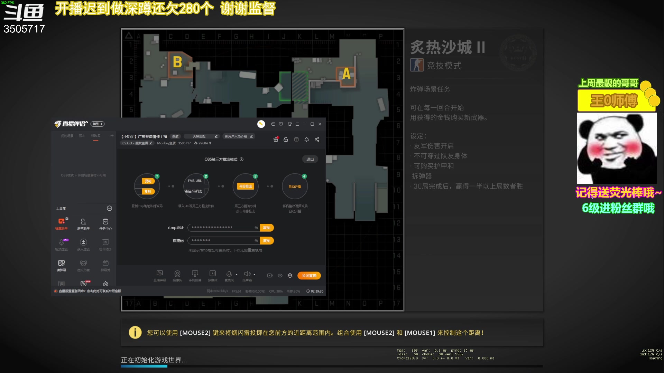Open the 弹幕助手 tool in the toolbox
The width and height of the screenshot is (664, 373).
pyautogui.click(x=62, y=223)
